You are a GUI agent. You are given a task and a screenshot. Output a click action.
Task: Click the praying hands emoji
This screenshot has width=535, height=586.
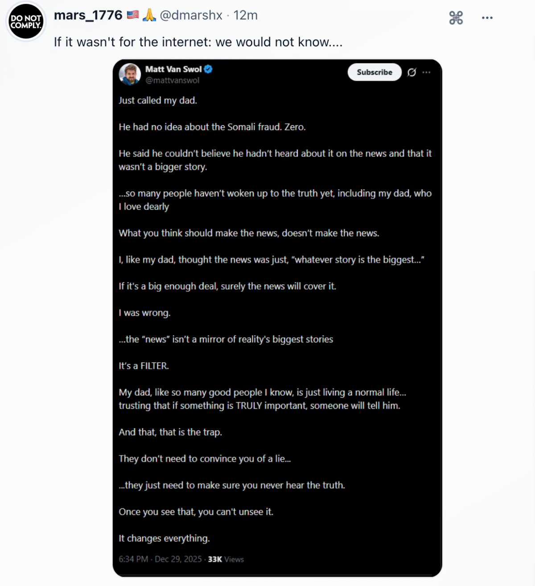click(x=149, y=15)
